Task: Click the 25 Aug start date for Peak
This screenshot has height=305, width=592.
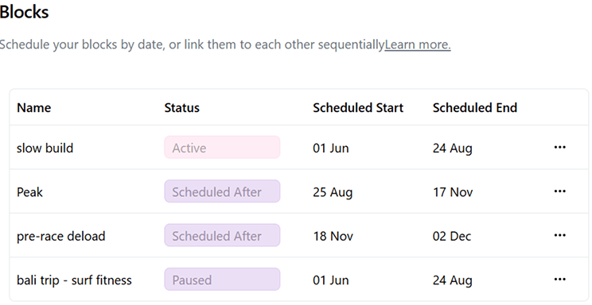Action: [333, 192]
